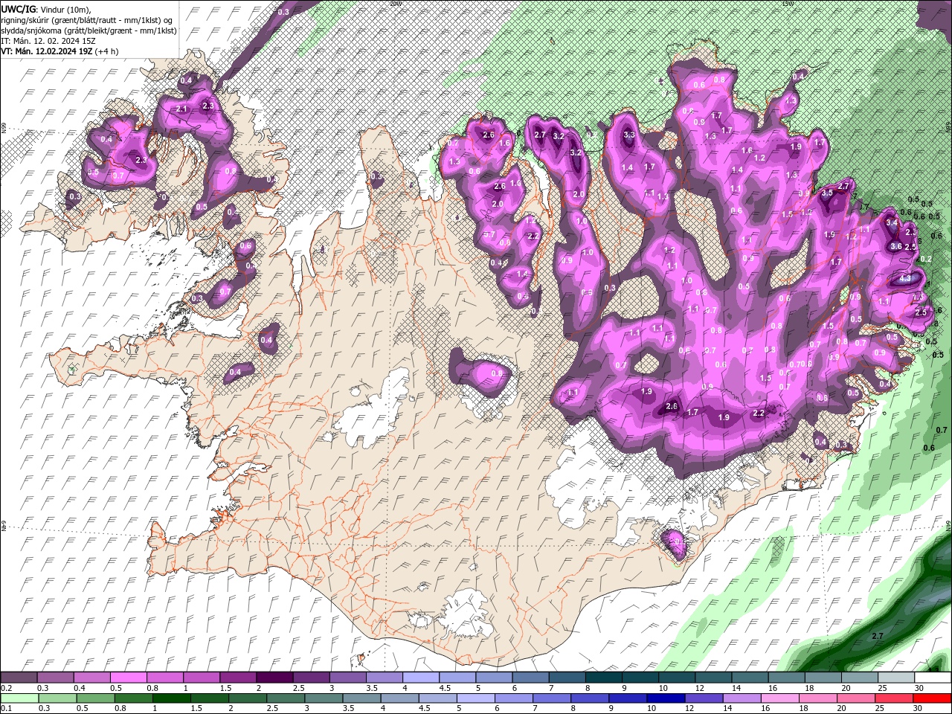Click pale green rain swatch between 0.1 and 0.3
Screen dimensions: 952x714
pos(19,698)
